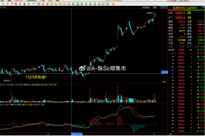Screen dimensions: 205x136
Task: Click the 性质 column header in tick list
Action: click(x=202, y=46)
